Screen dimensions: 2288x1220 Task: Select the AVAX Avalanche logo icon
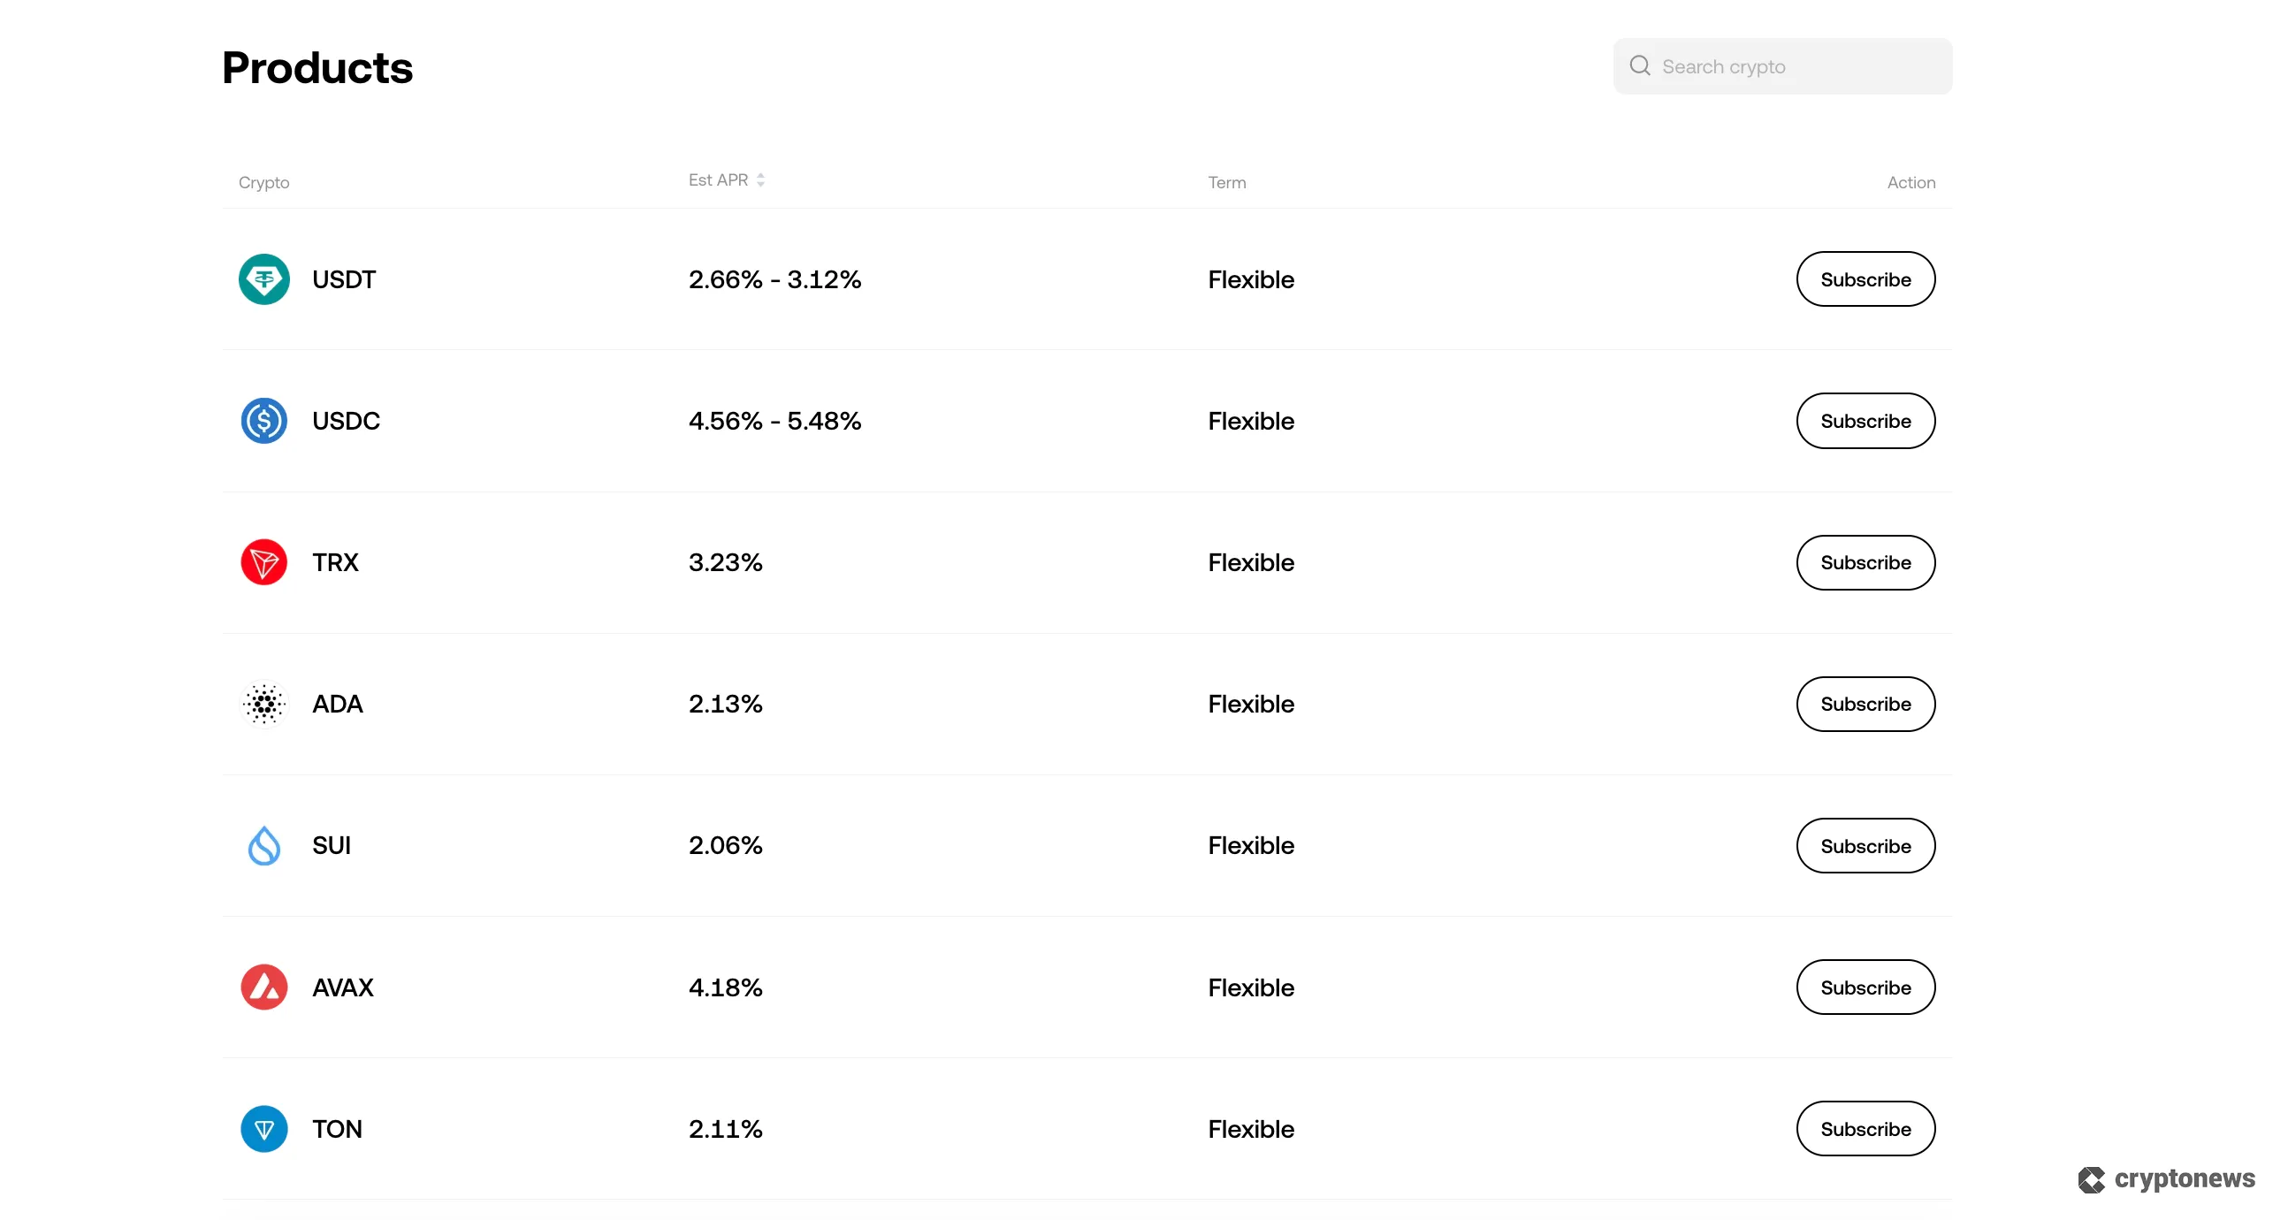pos(263,987)
